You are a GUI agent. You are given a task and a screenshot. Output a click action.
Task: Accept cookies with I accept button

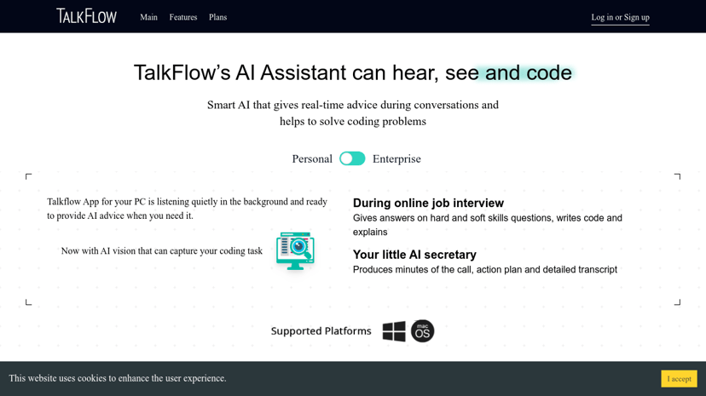point(679,378)
